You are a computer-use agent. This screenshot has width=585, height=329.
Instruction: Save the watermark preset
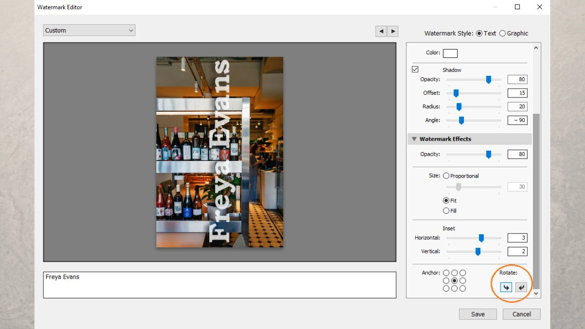pyautogui.click(x=478, y=314)
